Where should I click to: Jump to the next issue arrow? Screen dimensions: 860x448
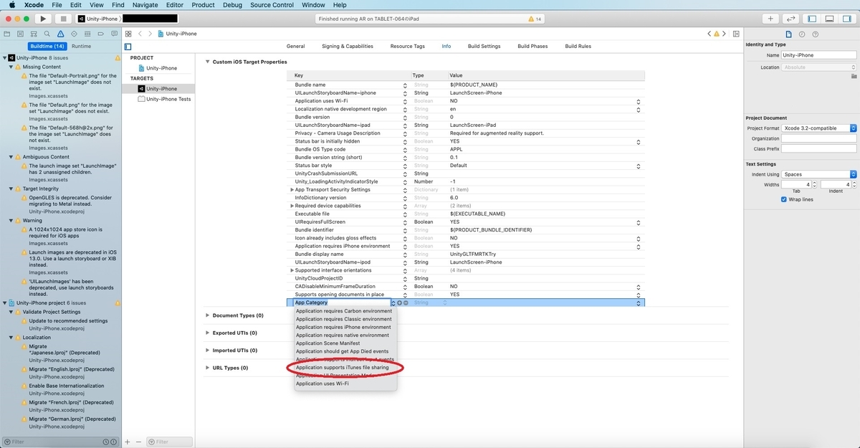725,34
